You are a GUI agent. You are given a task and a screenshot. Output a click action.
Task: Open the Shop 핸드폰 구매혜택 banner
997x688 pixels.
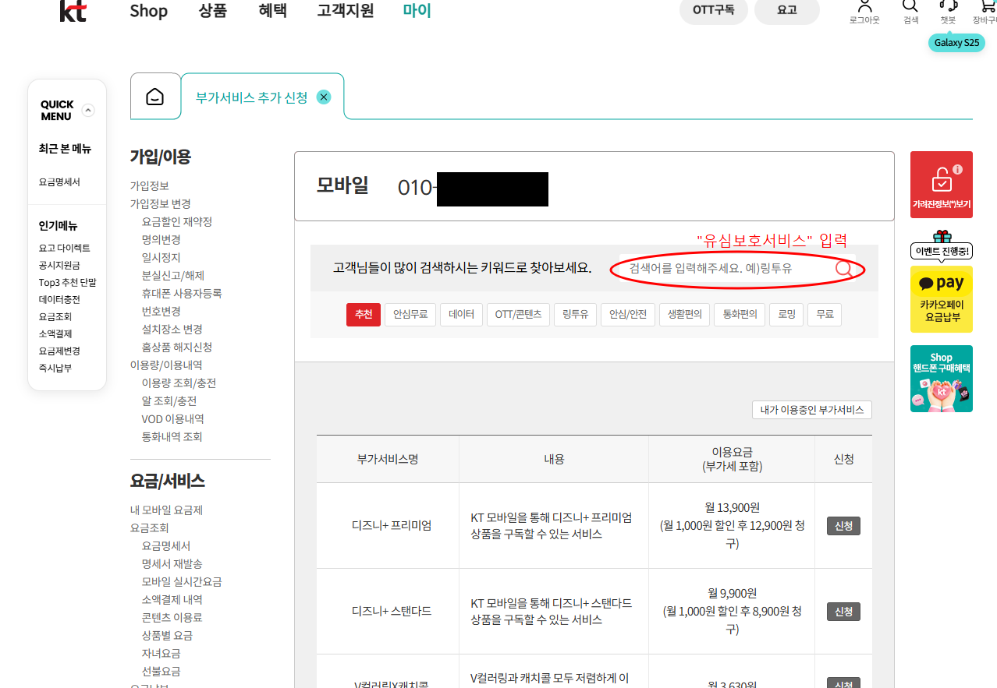(942, 379)
